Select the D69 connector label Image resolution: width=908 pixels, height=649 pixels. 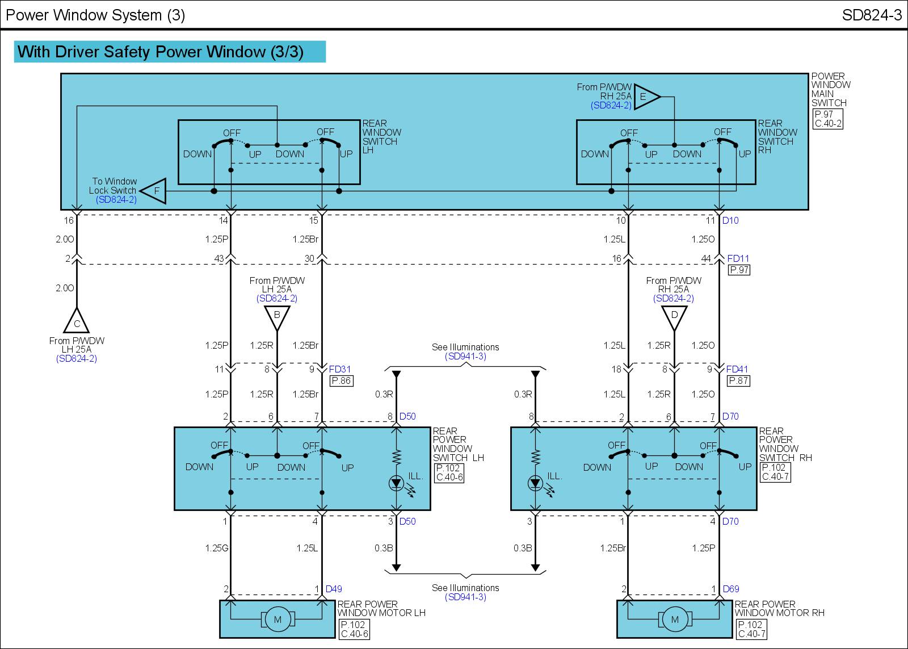(x=731, y=589)
